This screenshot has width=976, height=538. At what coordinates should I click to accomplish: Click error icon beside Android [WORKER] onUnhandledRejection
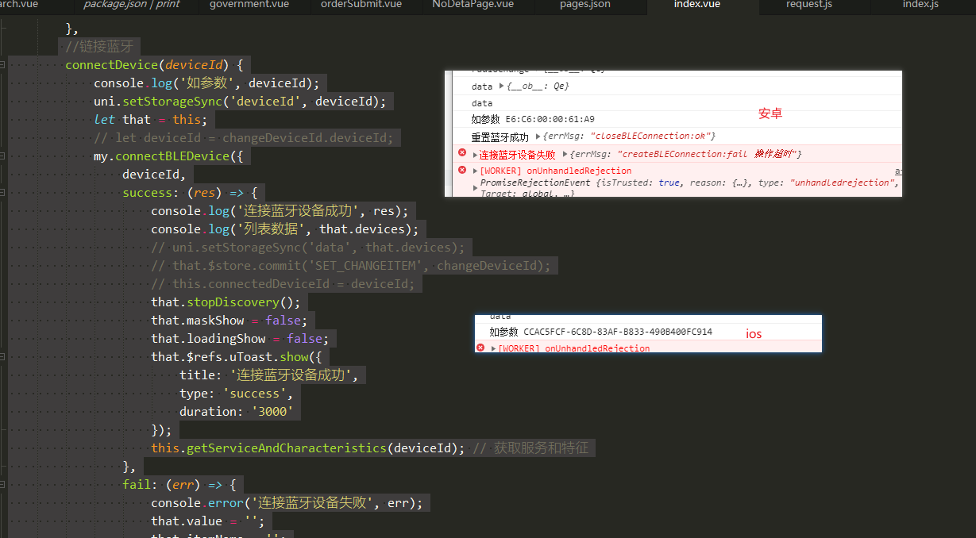(x=462, y=170)
